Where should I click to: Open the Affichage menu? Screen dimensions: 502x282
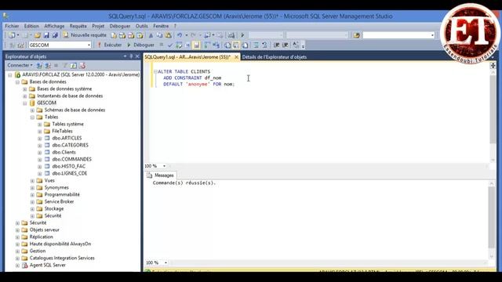54,26
